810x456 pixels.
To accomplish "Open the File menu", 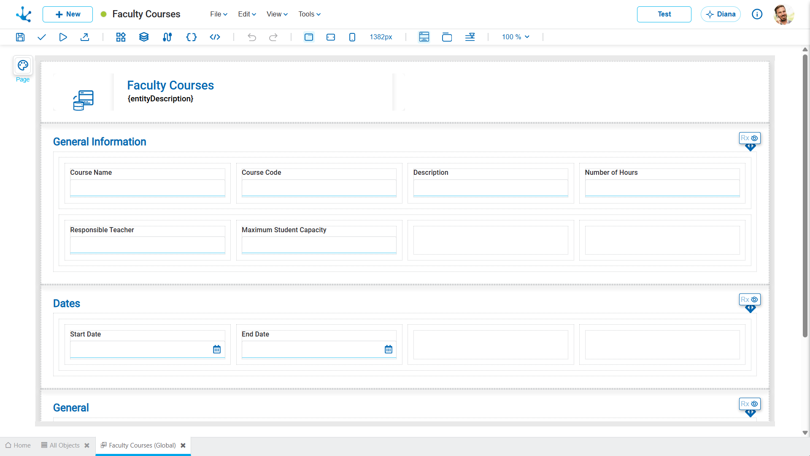I will click(x=219, y=14).
